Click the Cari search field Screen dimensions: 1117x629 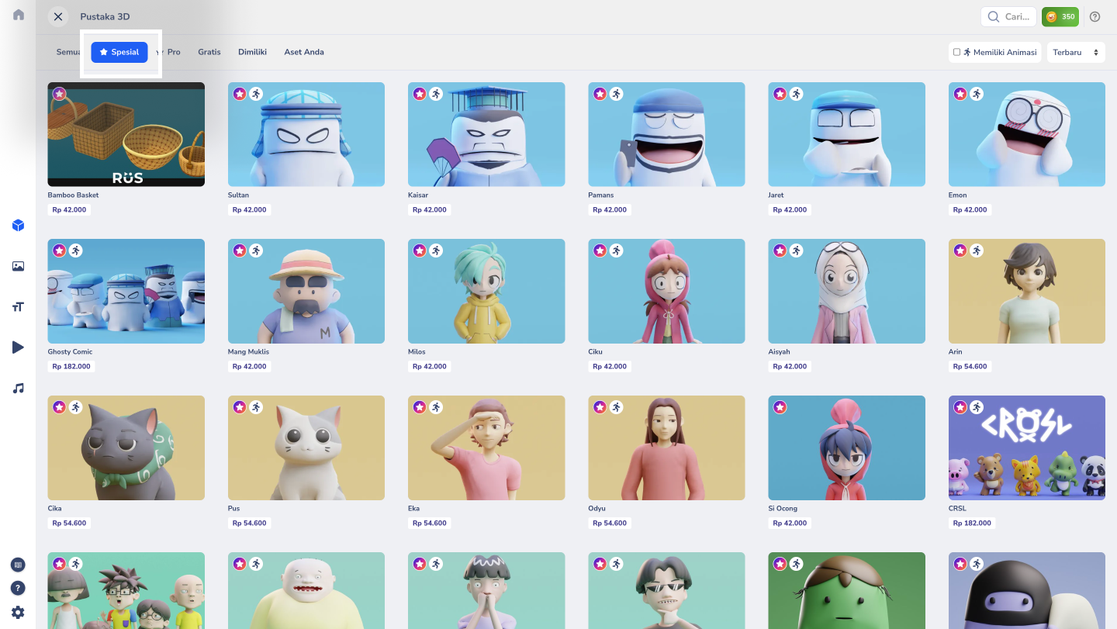(1008, 16)
